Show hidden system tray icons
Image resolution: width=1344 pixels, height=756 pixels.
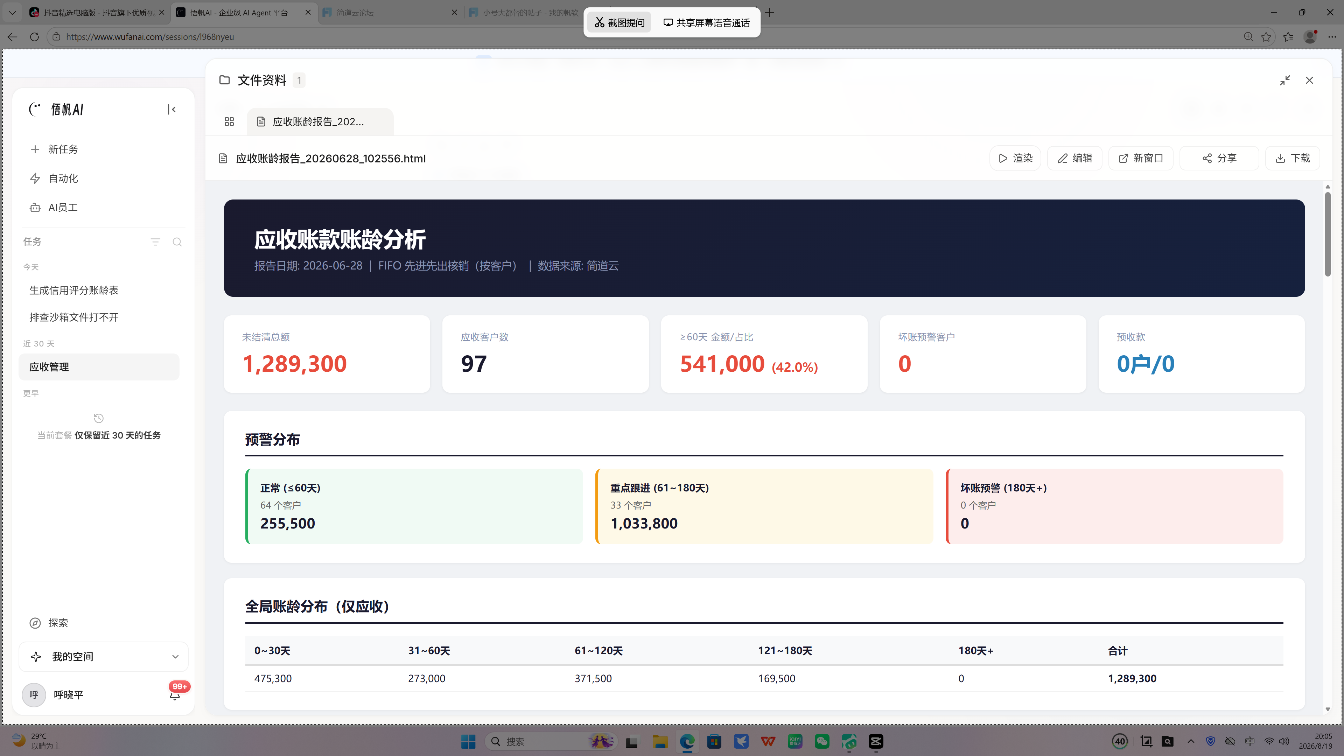pyautogui.click(x=1191, y=741)
